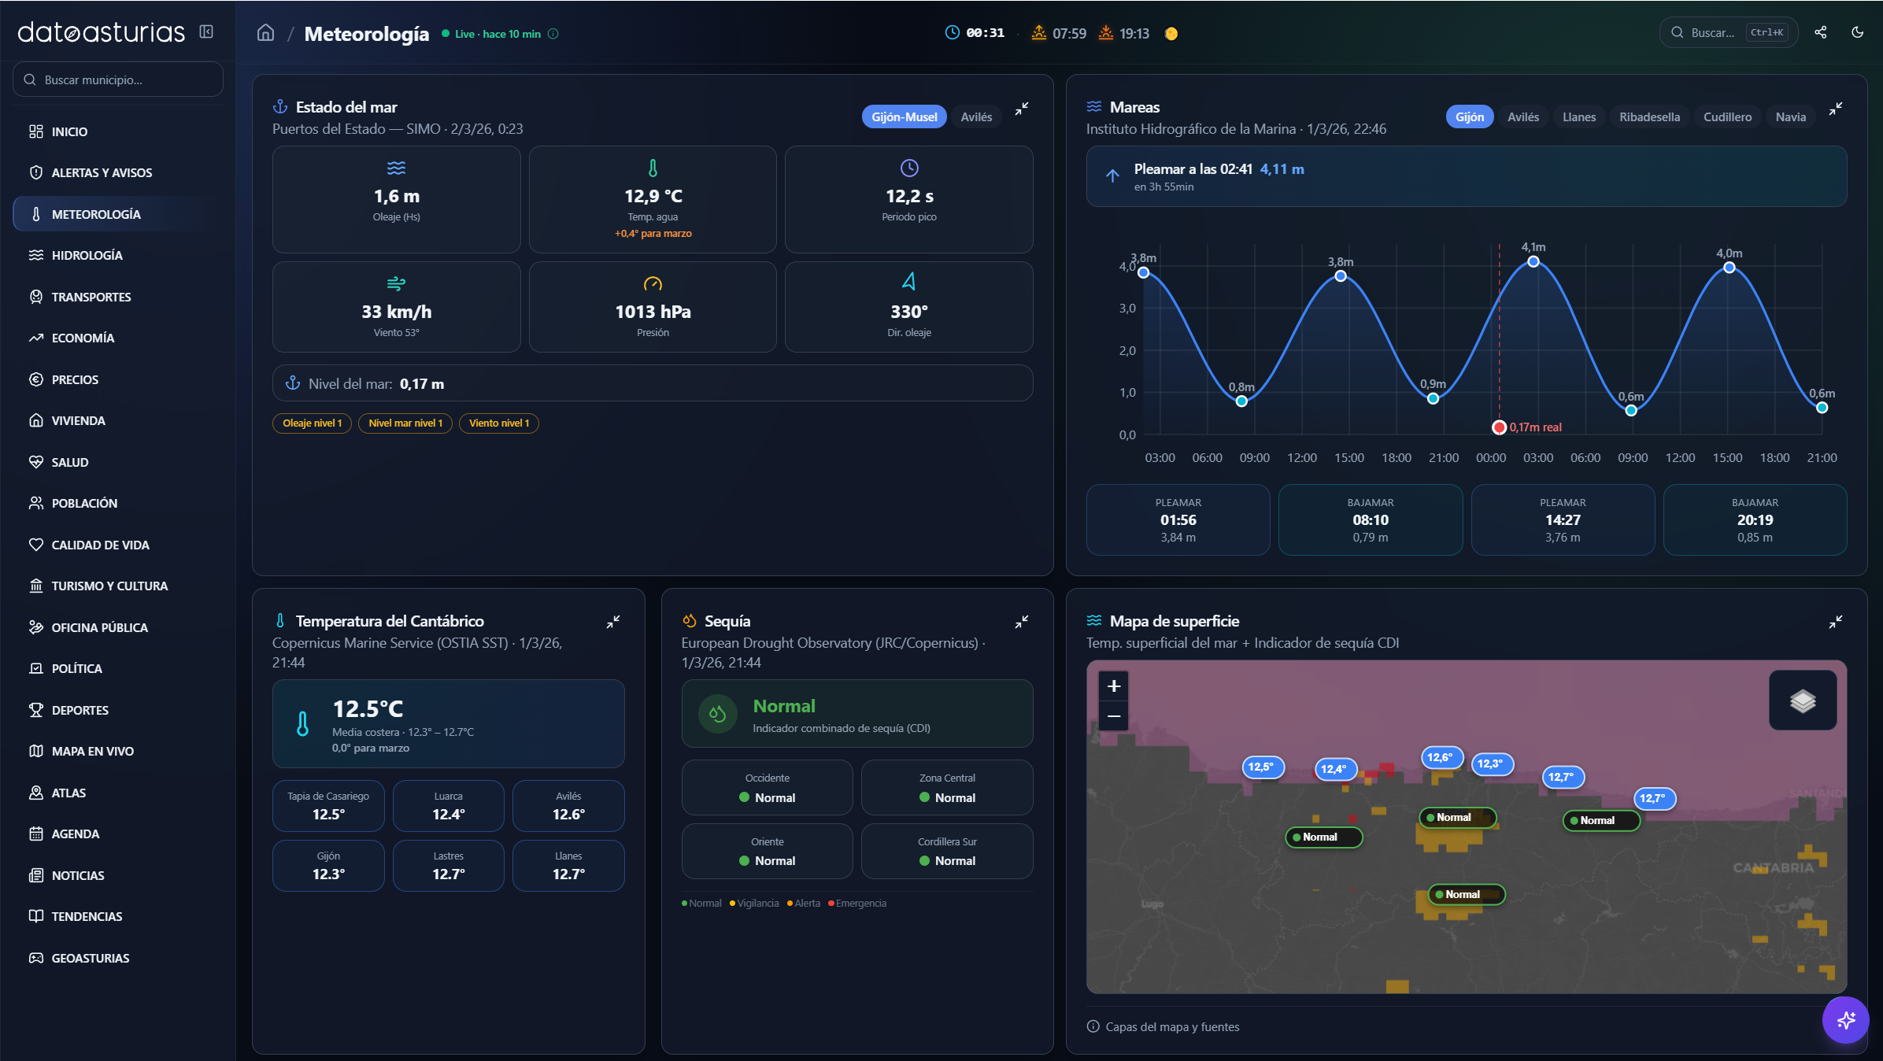The image size is (1883, 1061).
Task: Click the red real sea-level marker
Action: 1499,427
